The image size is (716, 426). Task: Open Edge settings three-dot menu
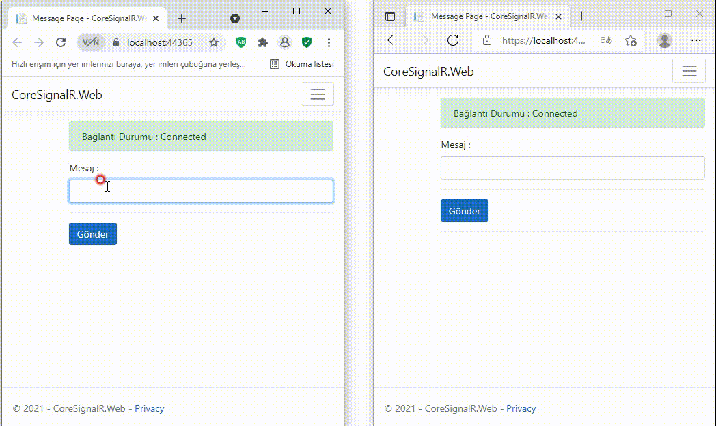click(x=696, y=40)
